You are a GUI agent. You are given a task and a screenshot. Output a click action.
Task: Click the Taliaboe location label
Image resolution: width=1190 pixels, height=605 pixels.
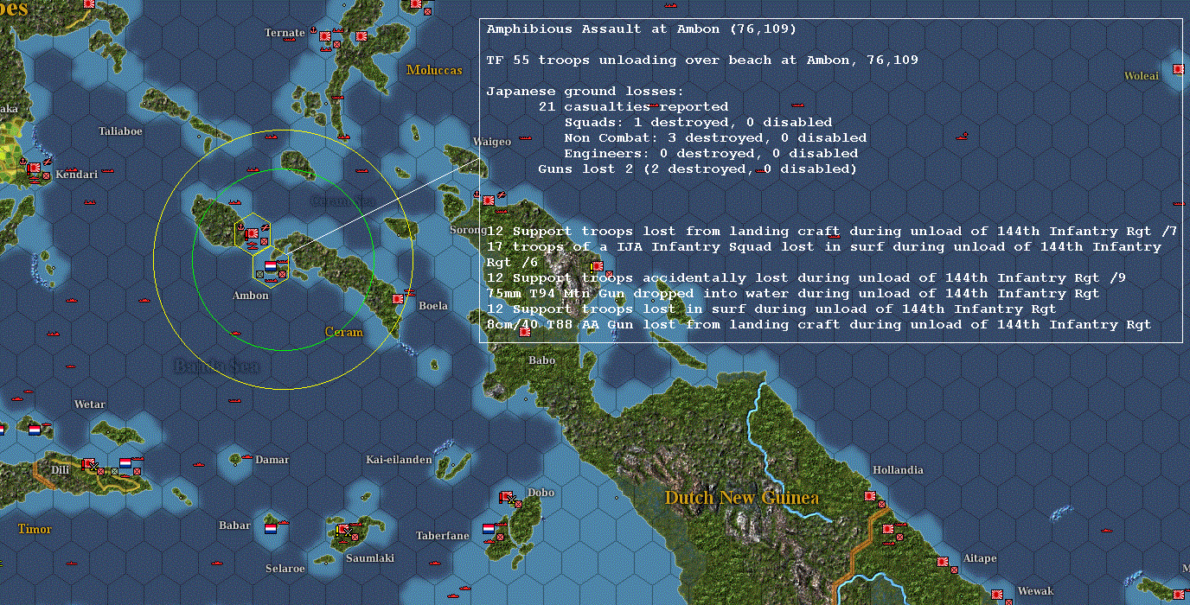120,131
